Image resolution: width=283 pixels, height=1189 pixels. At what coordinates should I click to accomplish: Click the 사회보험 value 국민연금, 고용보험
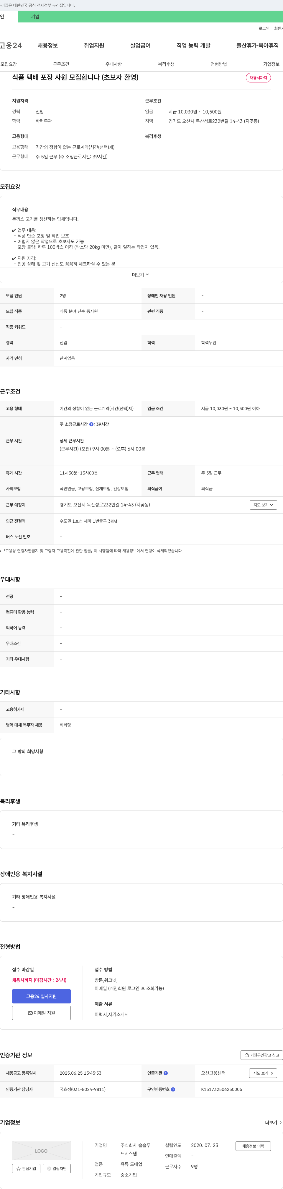94,488
